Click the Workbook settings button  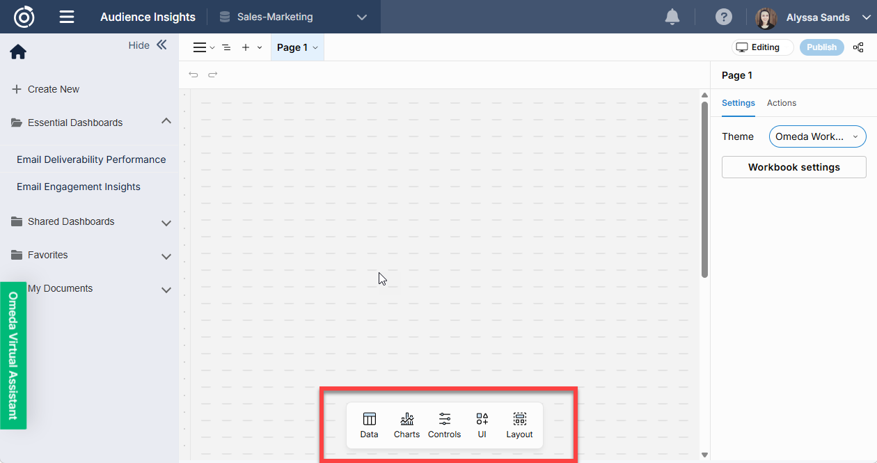pyautogui.click(x=793, y=167)
